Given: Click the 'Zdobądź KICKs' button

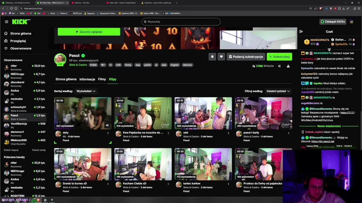Looking at the screenshot, I should pyautogui.click(x=333, y=22).
